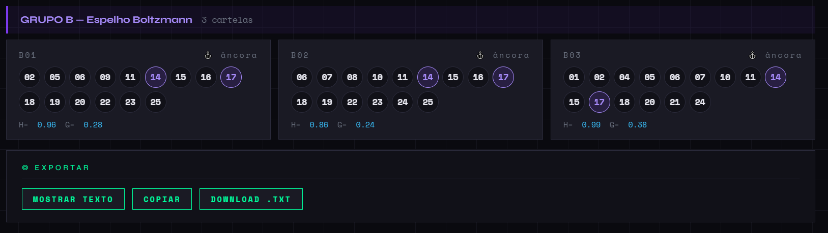Download the .TXT export file
The height and width of the screenshot is (233, 828).
coord(251,199)
